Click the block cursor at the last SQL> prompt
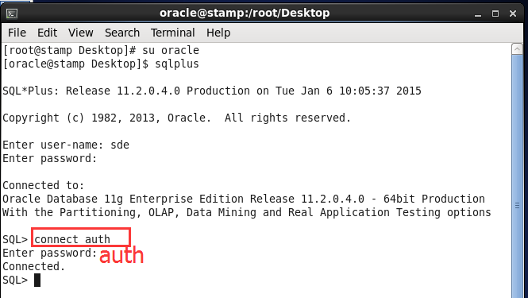 tap(37, 281)
